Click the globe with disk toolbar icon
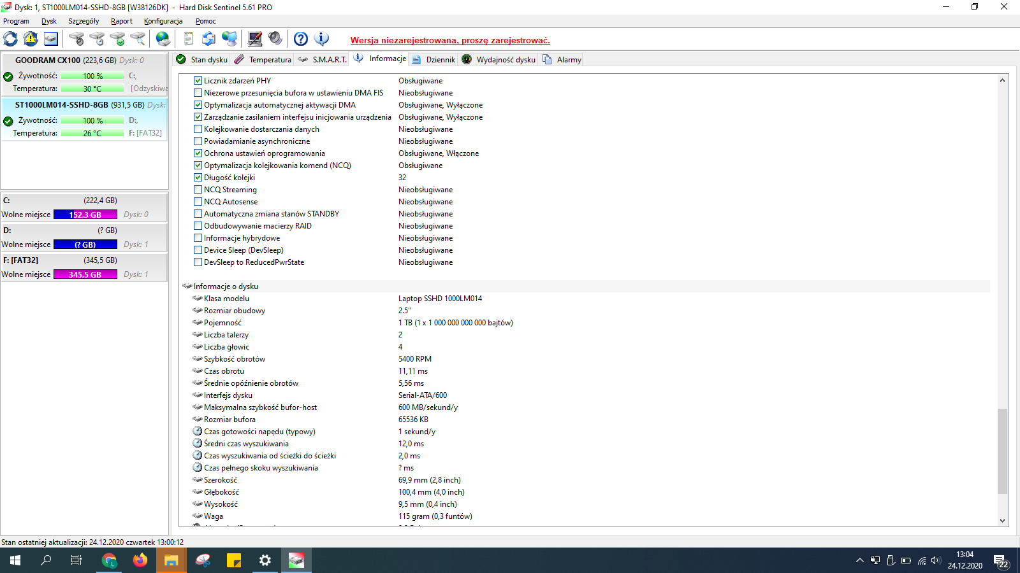 163,39
